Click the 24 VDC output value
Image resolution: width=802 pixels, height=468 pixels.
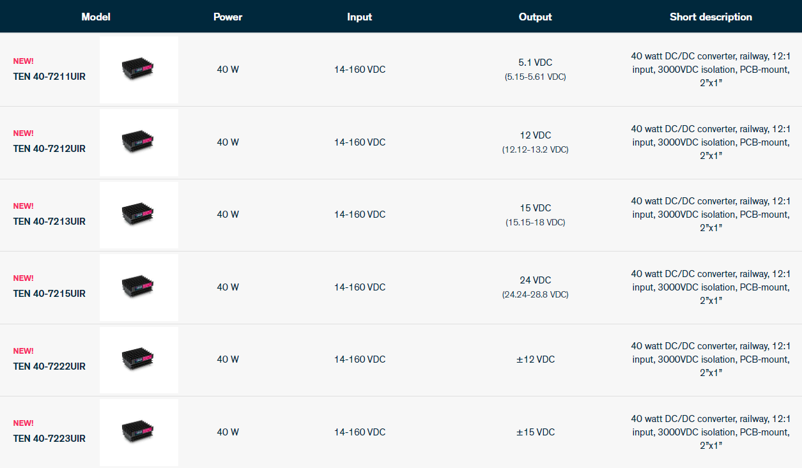point(535,280)
